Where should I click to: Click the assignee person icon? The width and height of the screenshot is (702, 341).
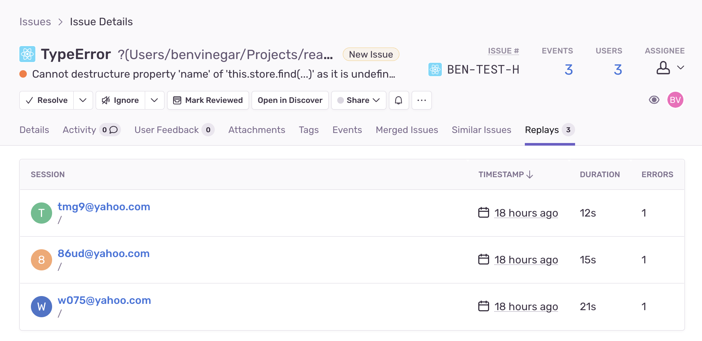pyautogui.click(x=663, y=68)
